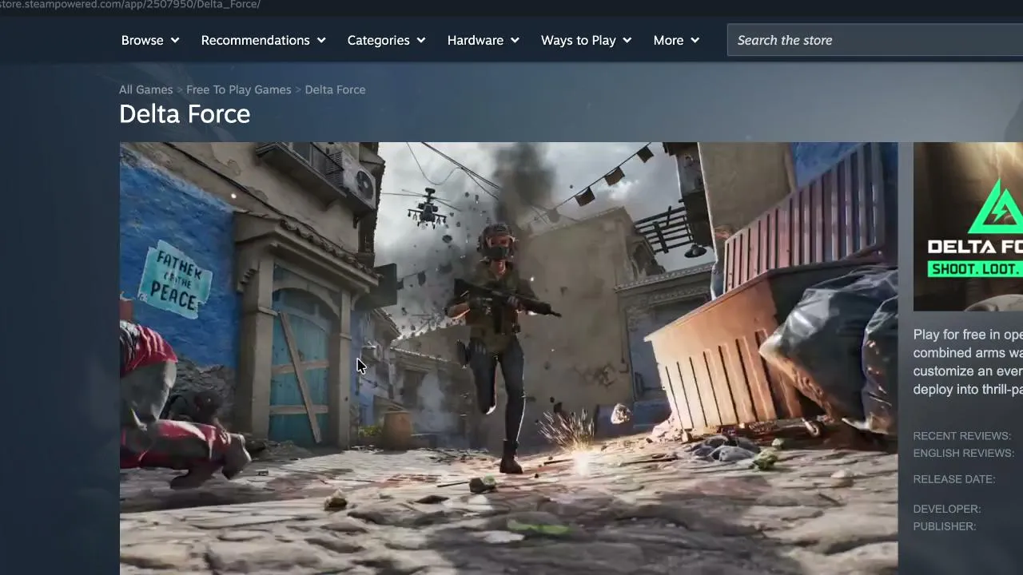1023x575 pixels.
Task: Click the main gameplay media with running soldier
Action: click(x=508, y=359)
